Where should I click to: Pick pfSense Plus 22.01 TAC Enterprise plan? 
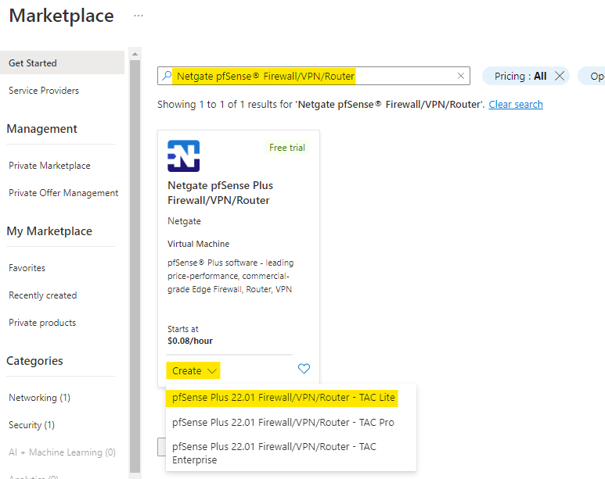(274, 453)
